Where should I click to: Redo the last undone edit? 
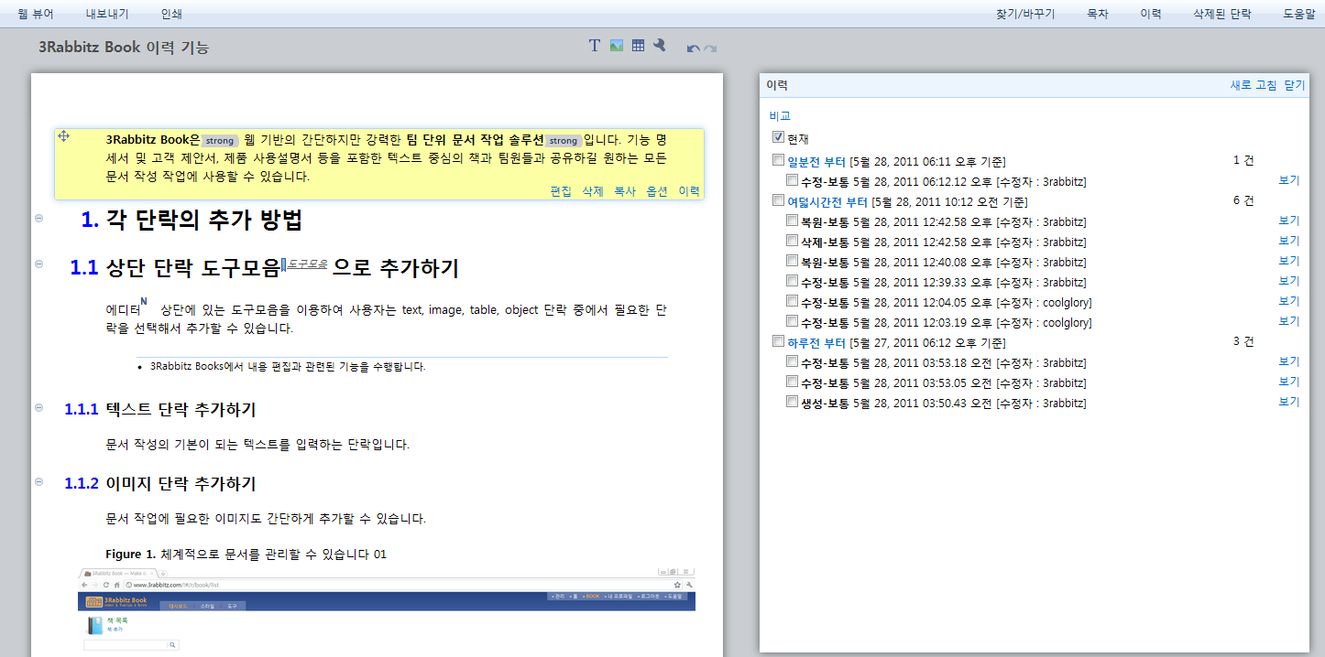click(710, 48)
